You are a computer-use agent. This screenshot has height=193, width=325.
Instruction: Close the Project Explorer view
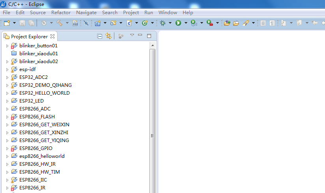point(52,36)
